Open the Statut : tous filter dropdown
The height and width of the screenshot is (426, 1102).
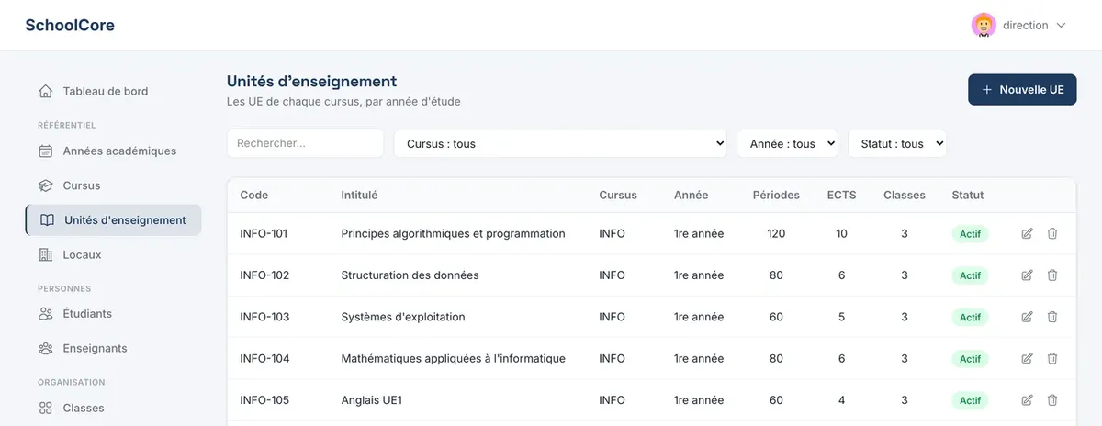click(x=897, y=143)
